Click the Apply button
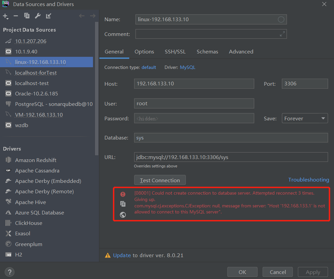 click(313, 272)
